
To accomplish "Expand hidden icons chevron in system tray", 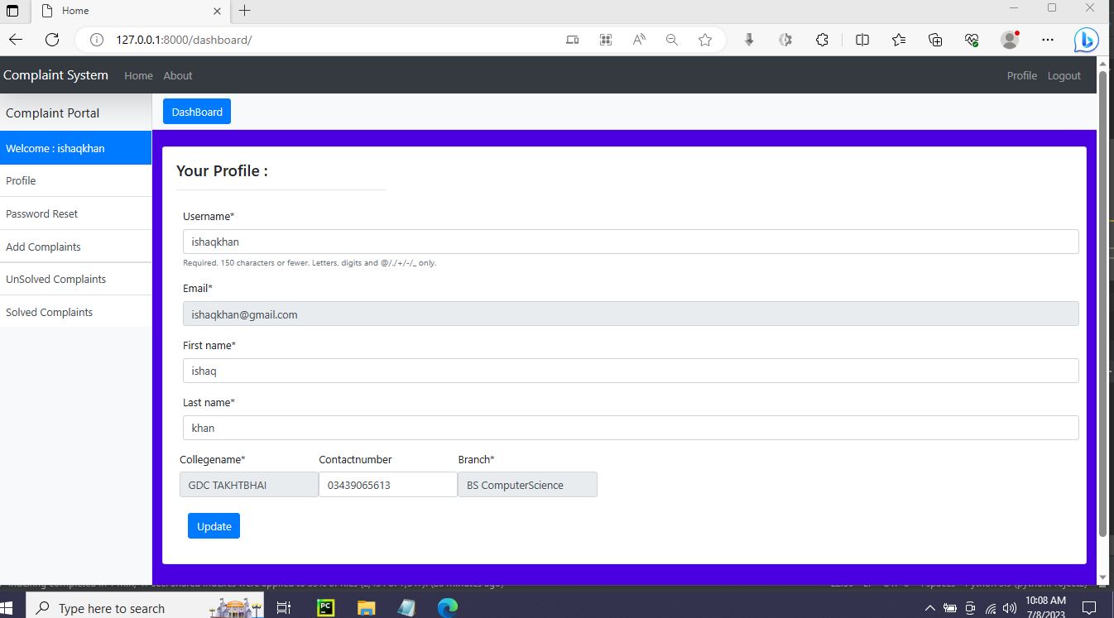I will tap(929, 607).
